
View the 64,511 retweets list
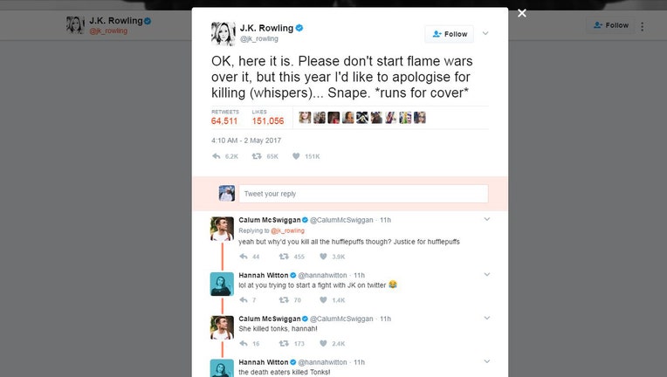pos(224,120)
